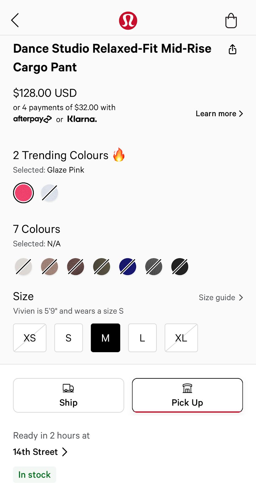
Task: Pick the navy blue colour swatch
Action: tap(128, 267)
